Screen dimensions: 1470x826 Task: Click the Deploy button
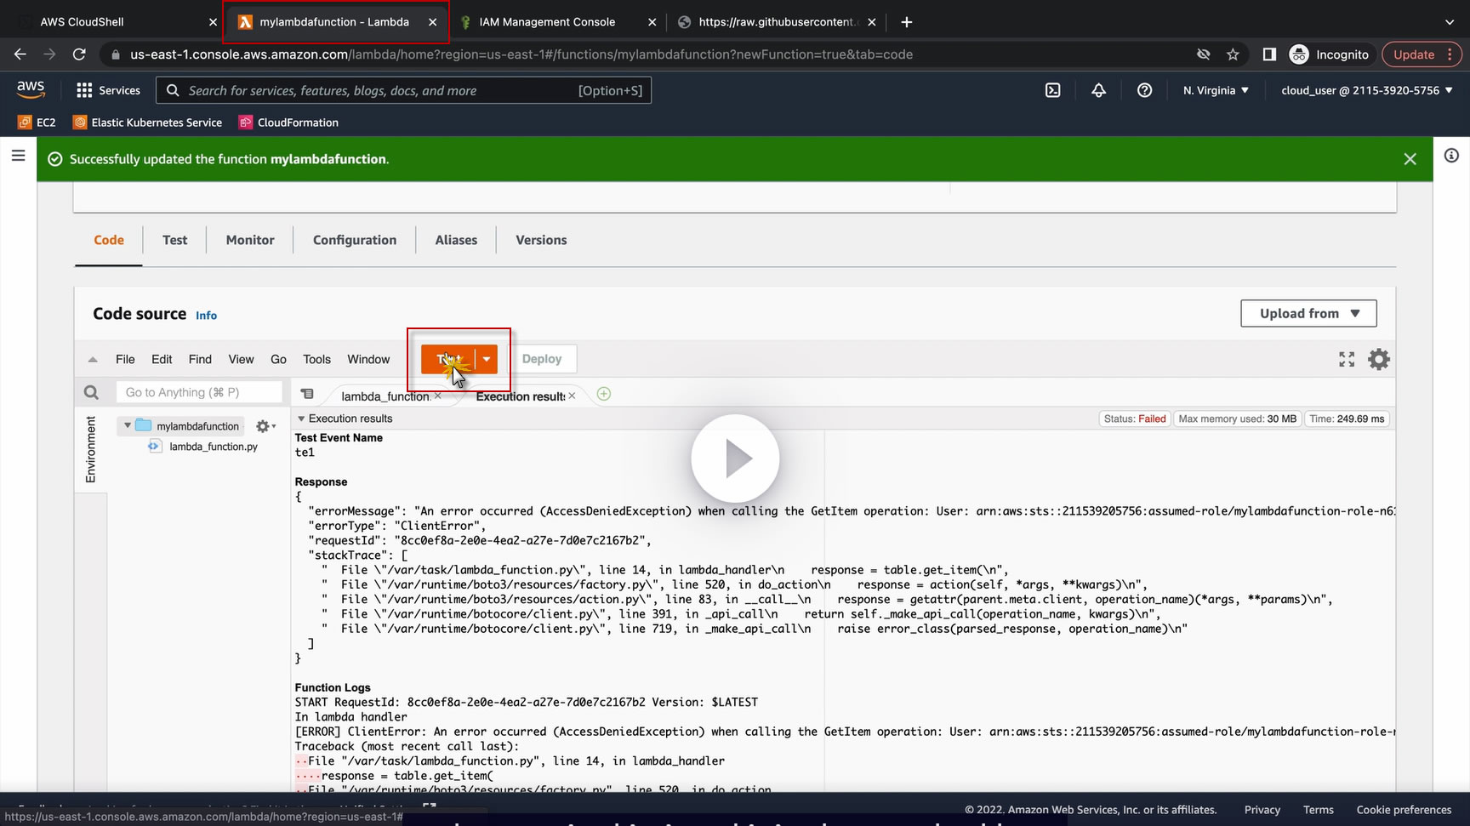[x=542, y=359]
